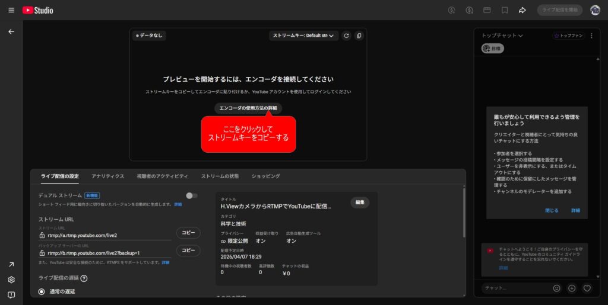The width and height of the screenshot is (608, 305).
Task: Click the YouTube Studio logo
Action: coord(37,11)
